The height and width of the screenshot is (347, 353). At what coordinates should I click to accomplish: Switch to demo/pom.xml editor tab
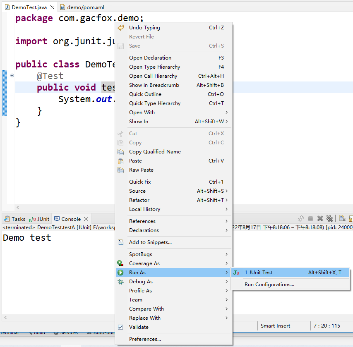pos(82,7)
